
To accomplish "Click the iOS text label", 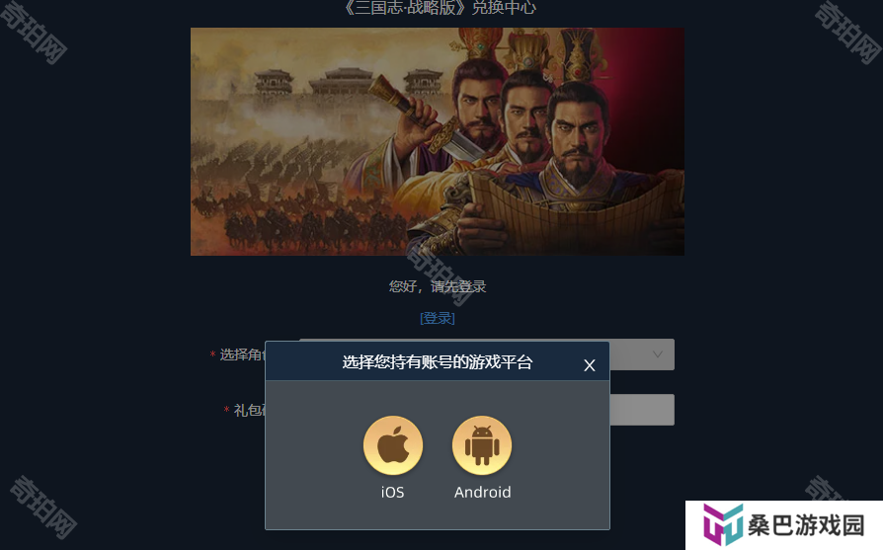I will [392, 492].
